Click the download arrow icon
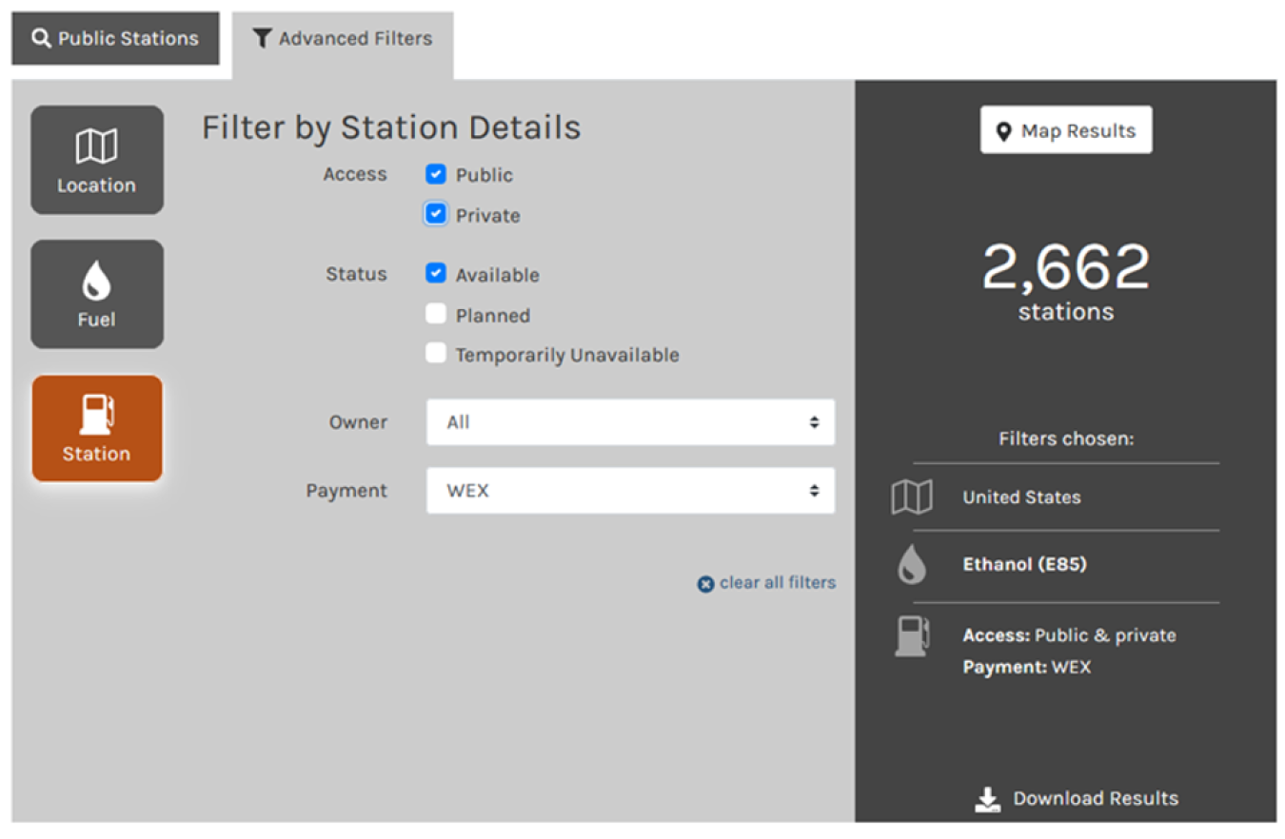 [x=988, y=799]
